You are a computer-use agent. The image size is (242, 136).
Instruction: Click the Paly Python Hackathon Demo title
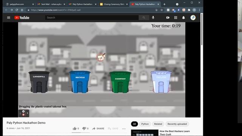pyautogui.click(x=26, y=123)
